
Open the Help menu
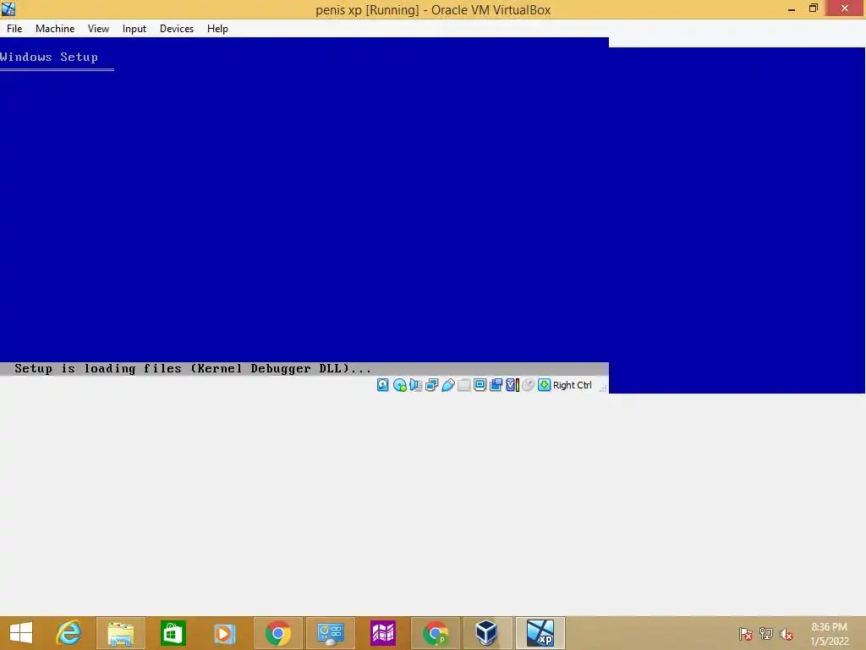coord(217,29)
